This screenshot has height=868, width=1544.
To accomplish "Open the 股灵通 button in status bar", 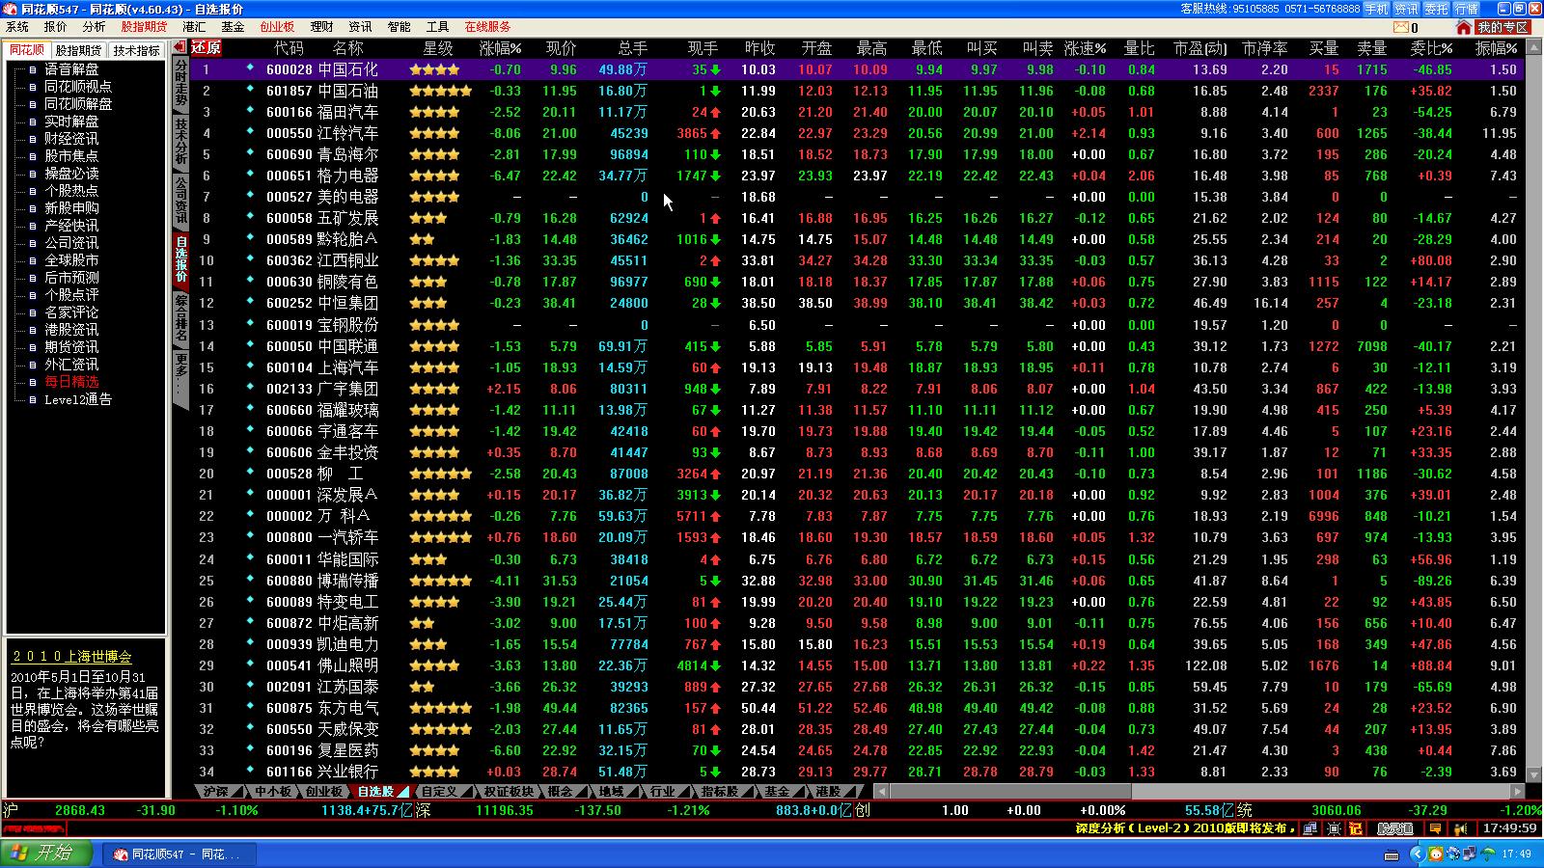I will pos(1395,827).
